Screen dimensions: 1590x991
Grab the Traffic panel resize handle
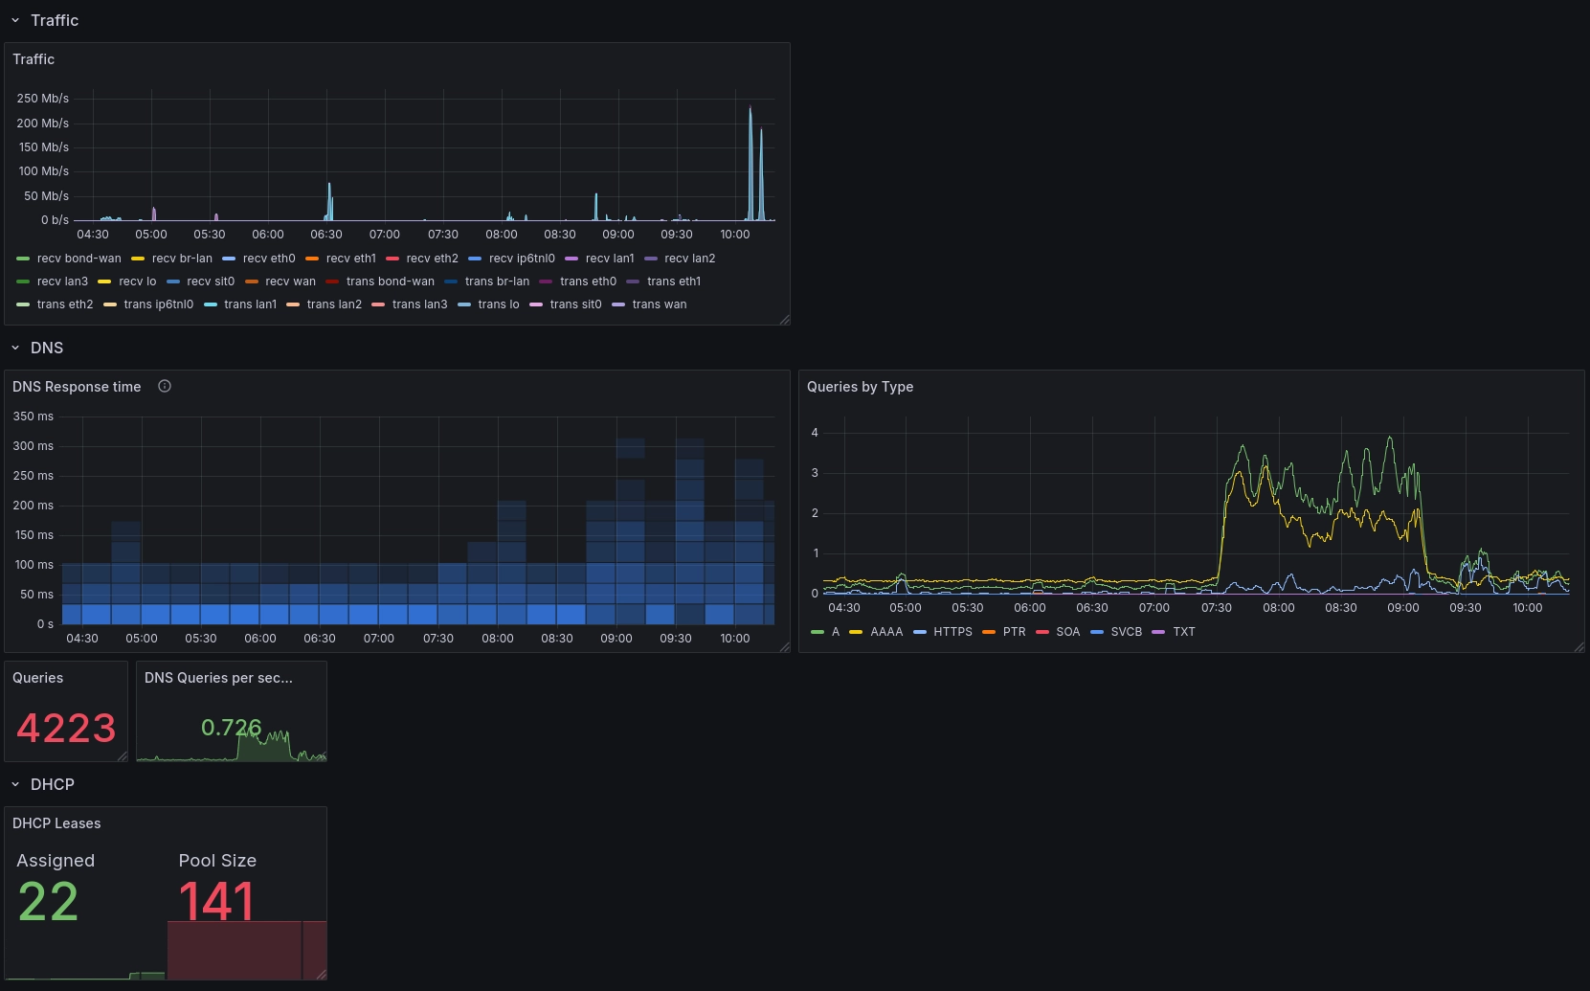pos(784,320)
